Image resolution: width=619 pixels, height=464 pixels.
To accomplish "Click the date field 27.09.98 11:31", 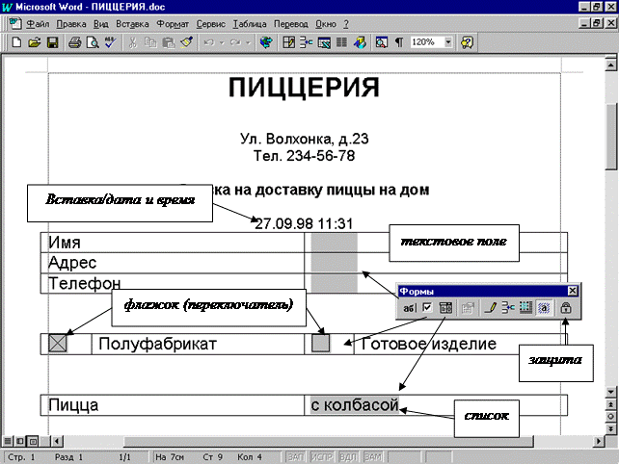I will 303,223.
